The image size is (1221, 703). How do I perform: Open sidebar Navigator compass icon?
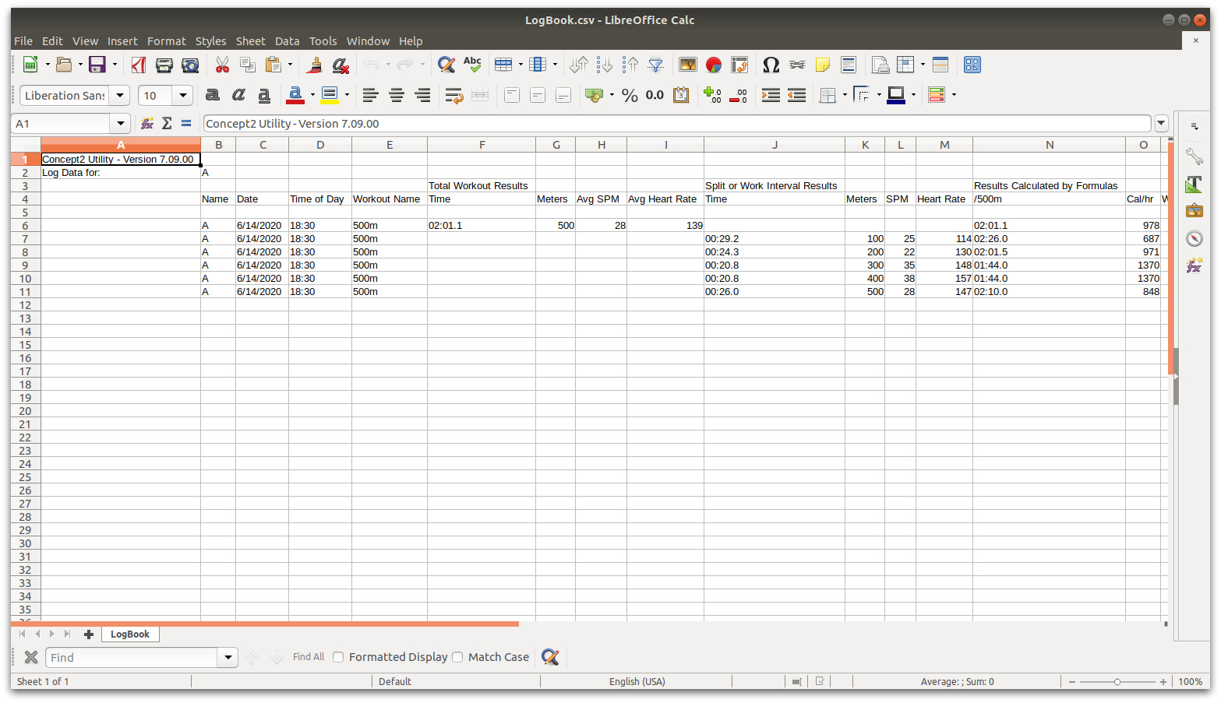pyautogui.click(x=1194, y=238)
